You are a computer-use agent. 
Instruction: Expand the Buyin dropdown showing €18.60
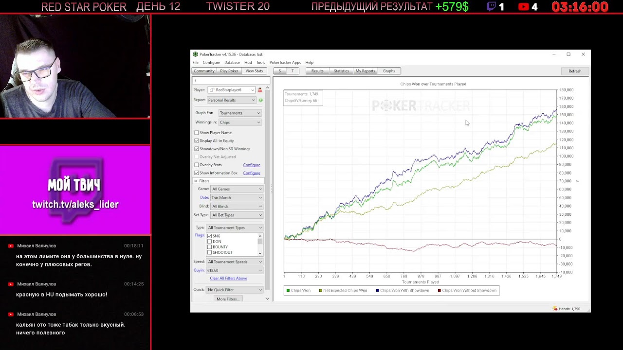coord(235,270)
